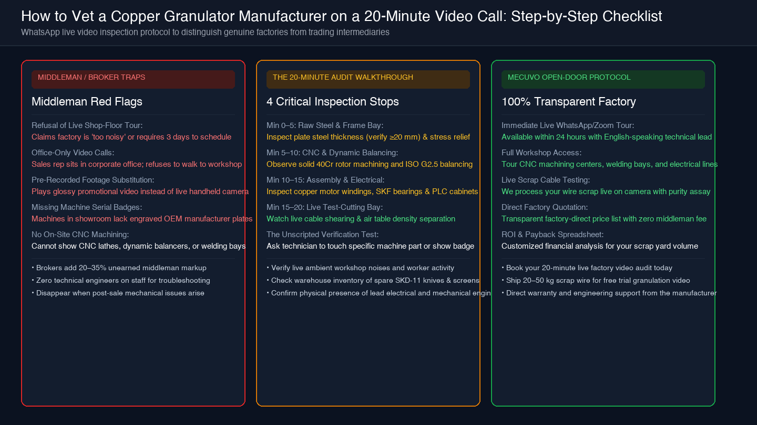
Task: Select the 'No On-Site CNC Machining:' label
Action: [x=80, y=235]
